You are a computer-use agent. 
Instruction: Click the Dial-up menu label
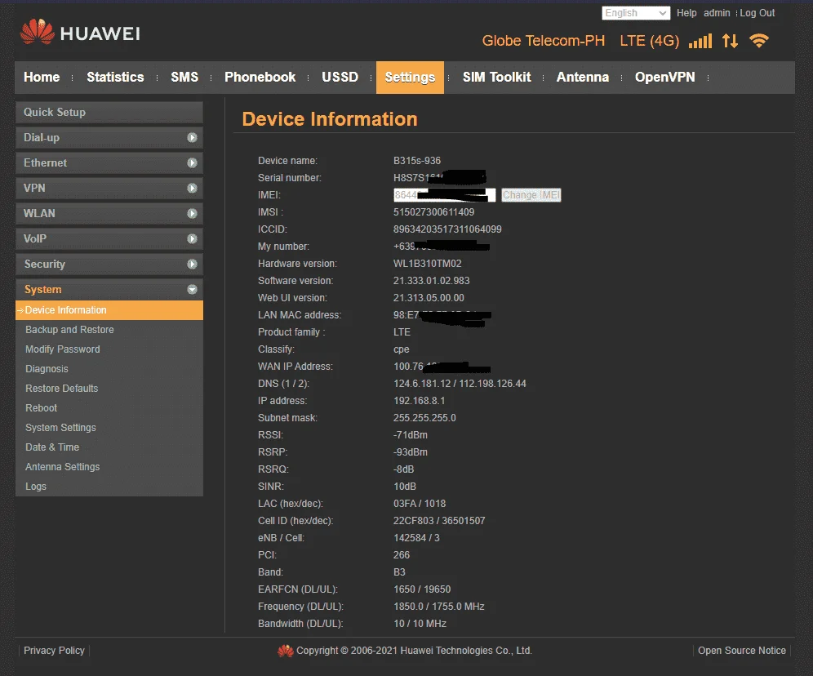(42, 137)
